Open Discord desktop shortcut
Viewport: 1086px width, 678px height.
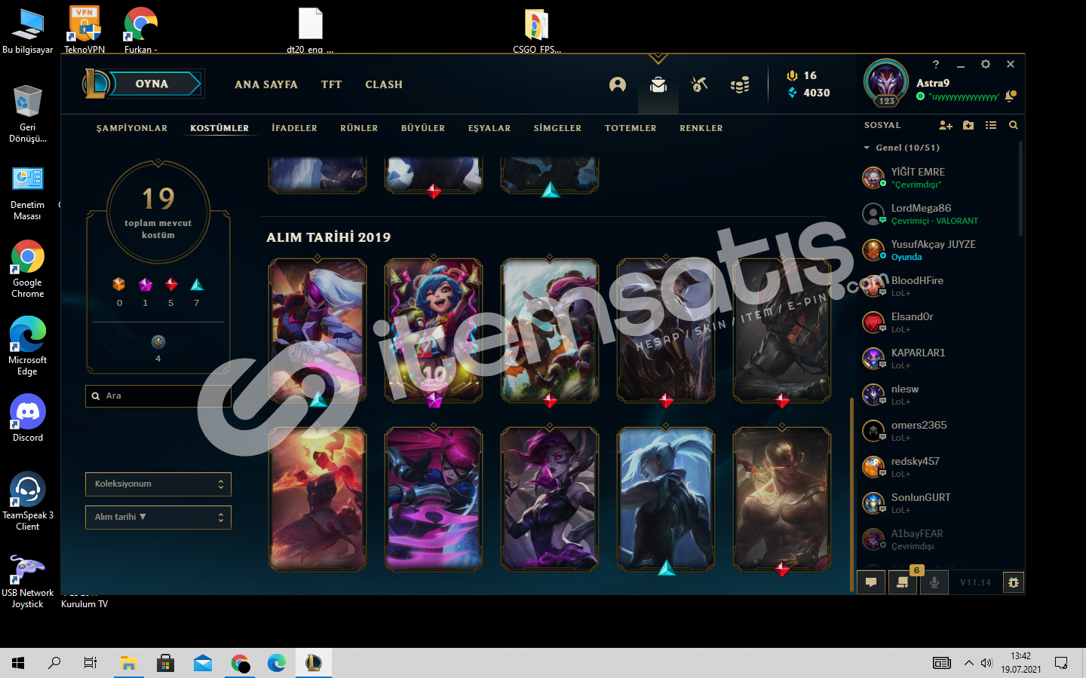28,418
